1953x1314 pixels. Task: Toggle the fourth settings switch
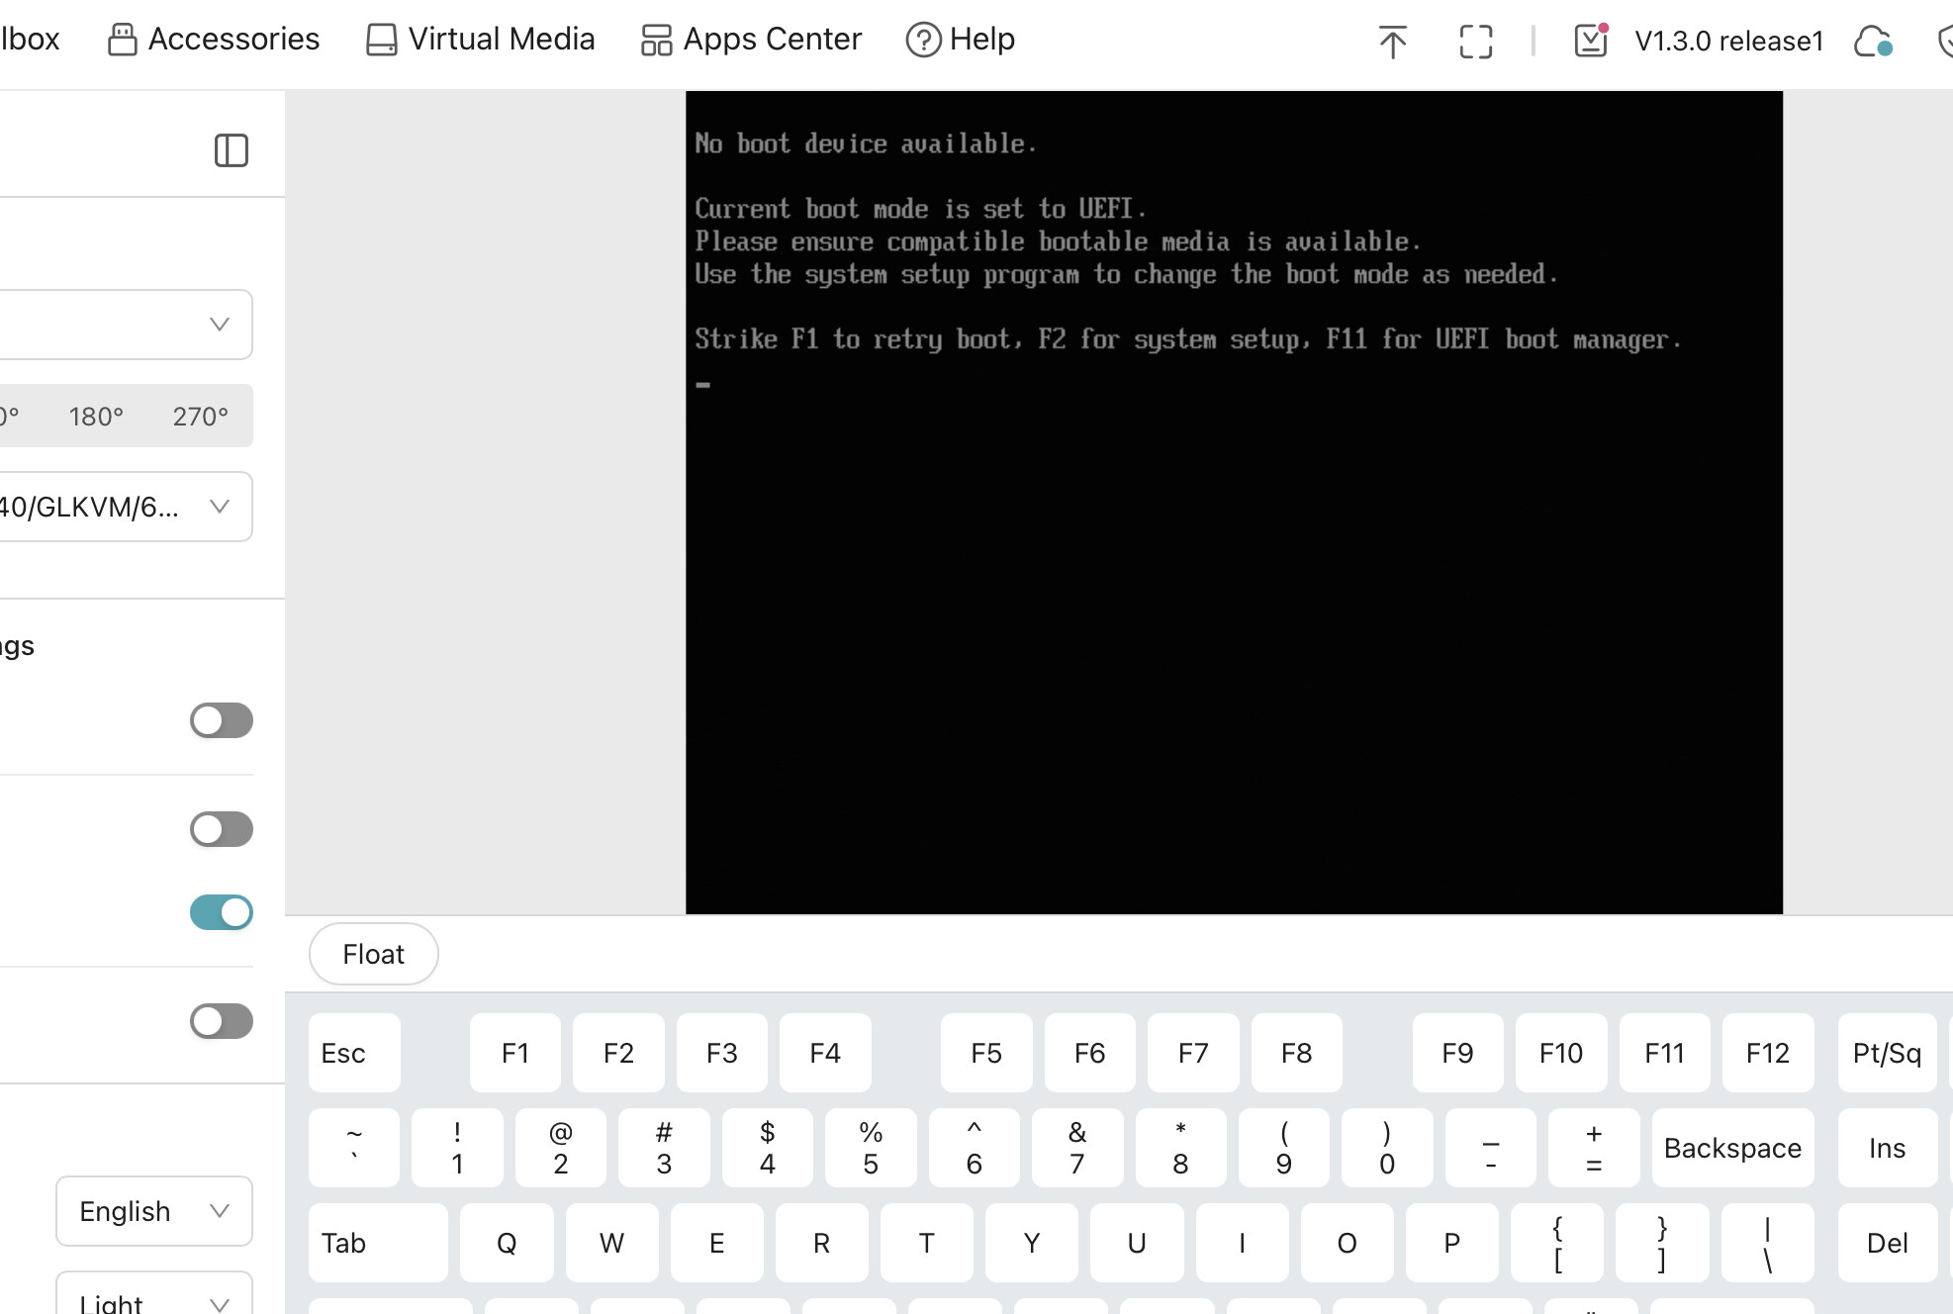point(222,1021)
